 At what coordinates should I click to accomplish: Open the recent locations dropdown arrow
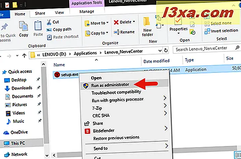17,55
